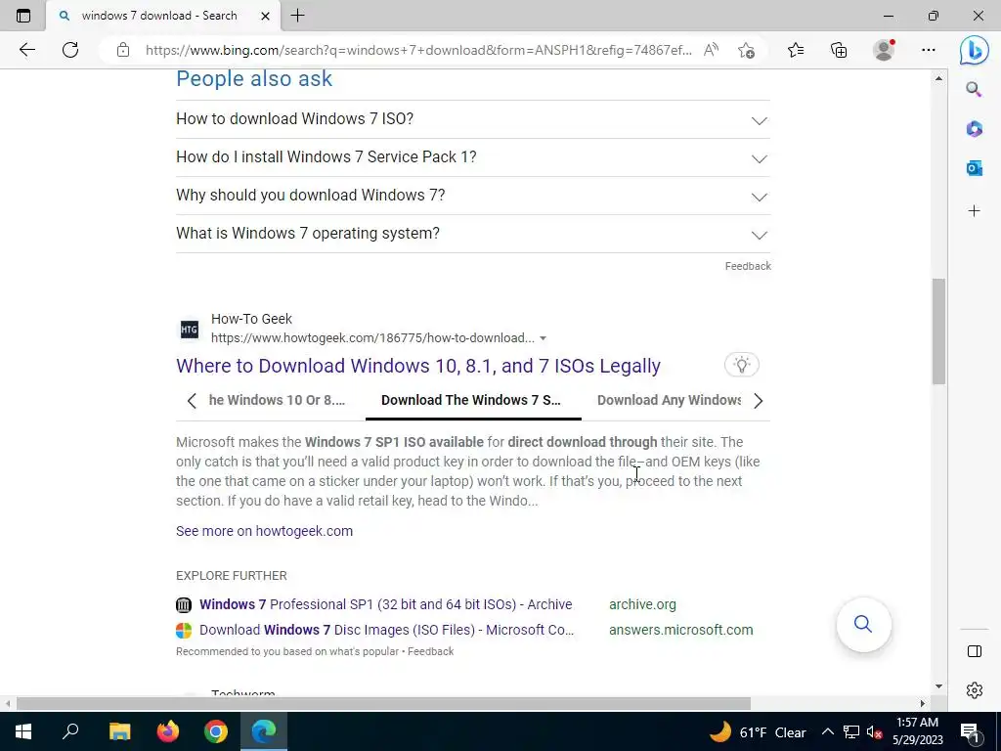Open Outlook from the sidebar

click(974, 168)
